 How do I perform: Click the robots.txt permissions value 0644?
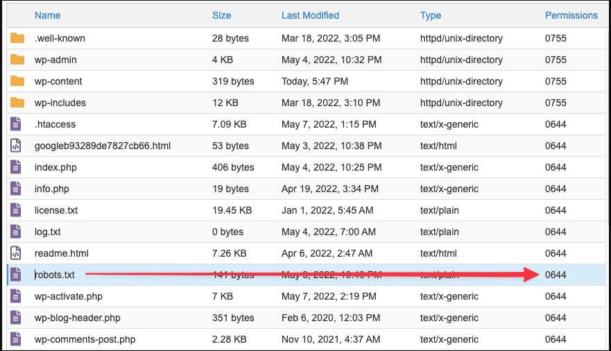click(556, 275)
